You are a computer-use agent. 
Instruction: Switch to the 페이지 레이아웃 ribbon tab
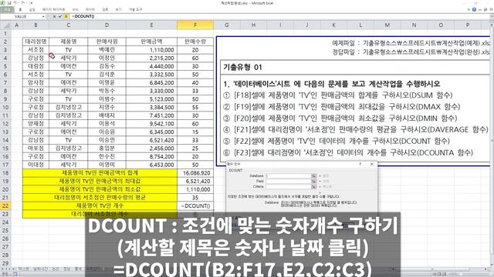(x=53, y=10)
